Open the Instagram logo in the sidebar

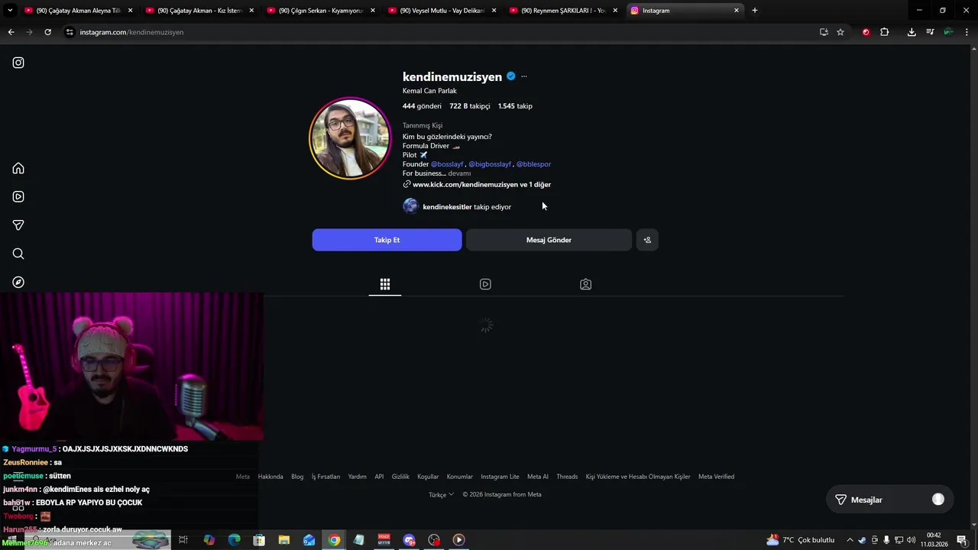click(18, 63)
